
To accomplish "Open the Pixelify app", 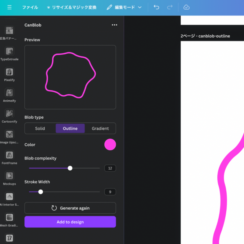I will [9, 74].
